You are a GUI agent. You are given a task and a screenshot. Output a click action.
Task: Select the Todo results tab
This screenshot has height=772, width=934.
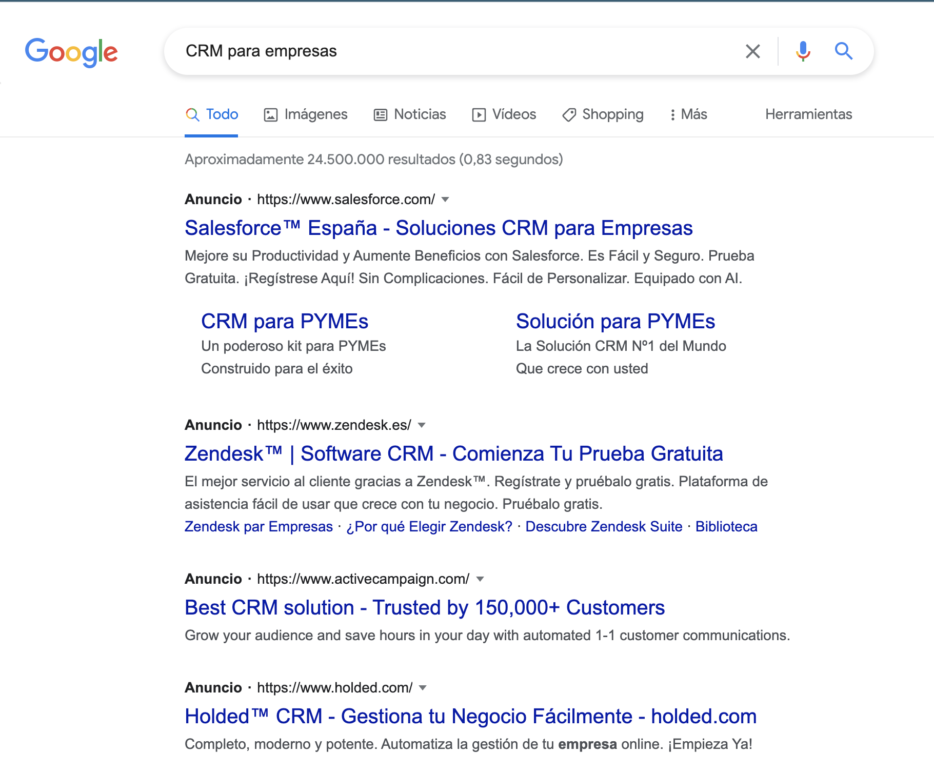211,114
